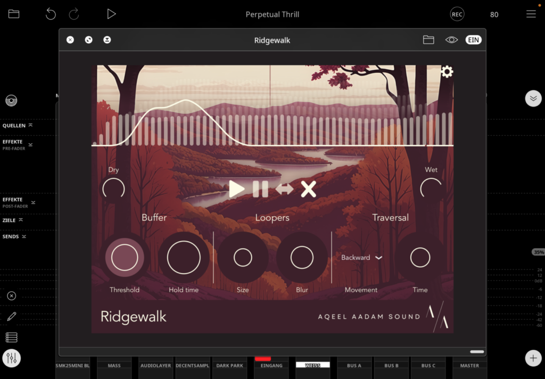Image resolution: width=545 pixels, height=379 pixels.
Task: Toggle the plugin EIN power switch
Action: [x=473, y=40]
